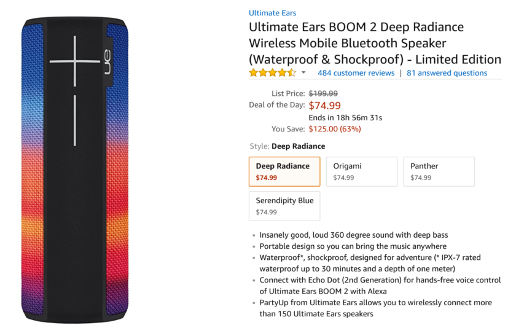Choose the Origami style option
Viewport: 516px width, 328px height.
click(x=362, y=171)
